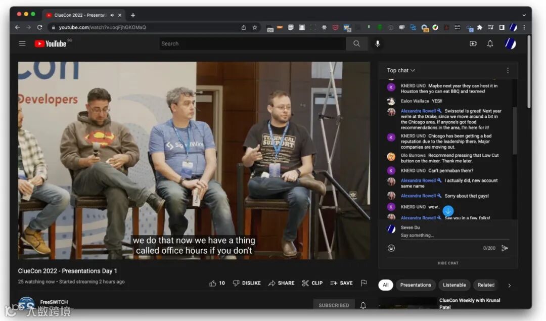Image resolution: width=546 pixels, height=321 pixels.
Task: Open the browser three-dot menu
Action: pyautogui.click(x=524, y=27)
